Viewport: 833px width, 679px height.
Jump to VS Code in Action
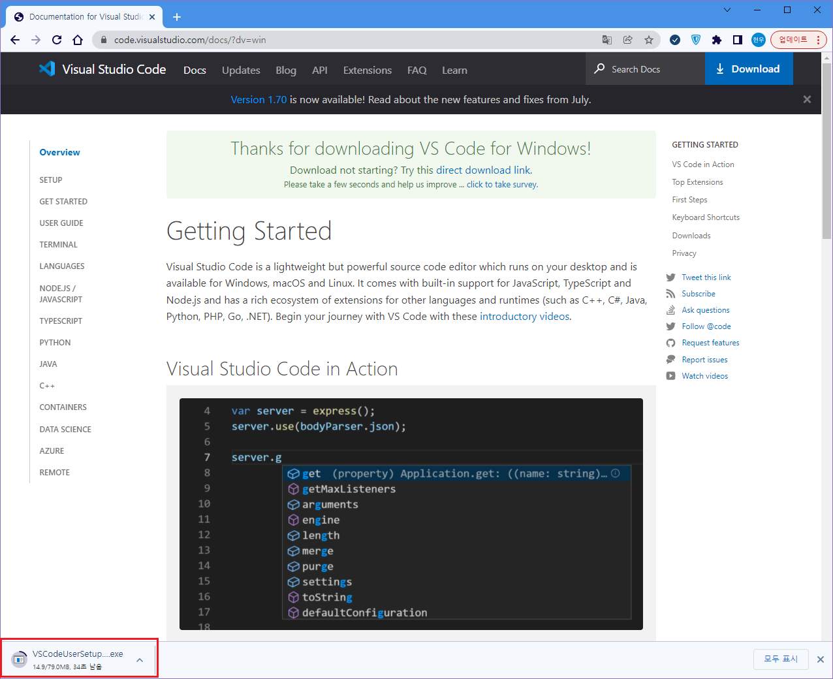703,165
